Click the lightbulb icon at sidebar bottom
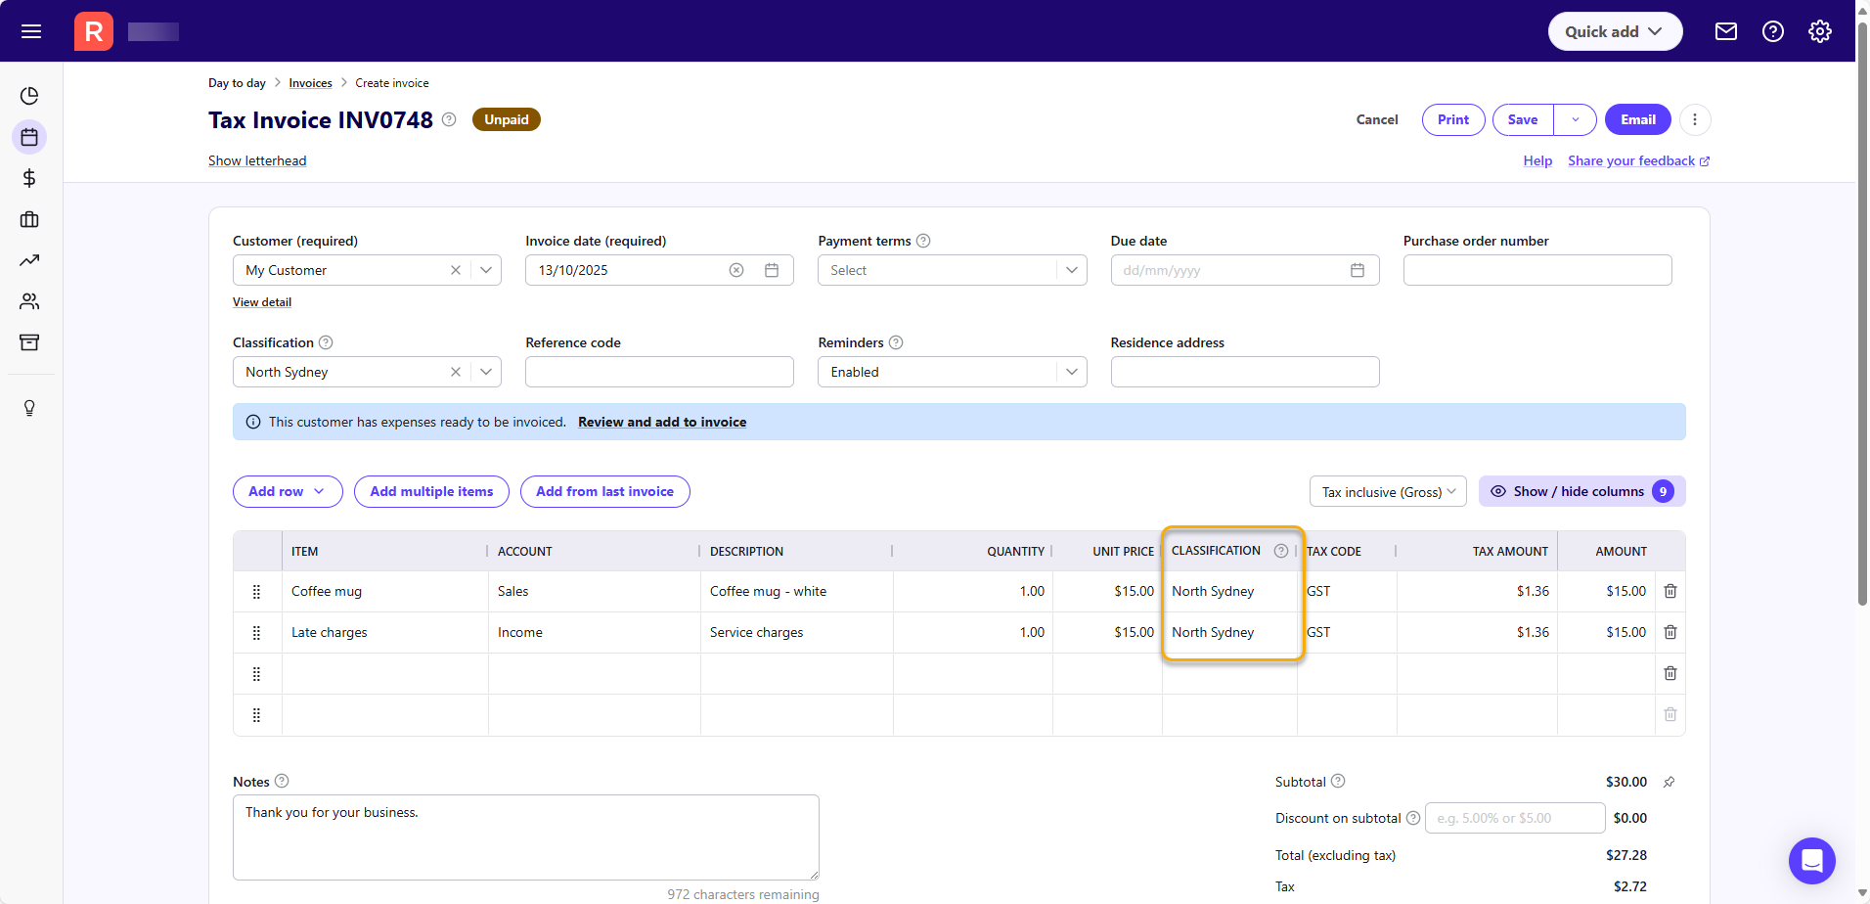1870x904 pixels. (29, 408)
